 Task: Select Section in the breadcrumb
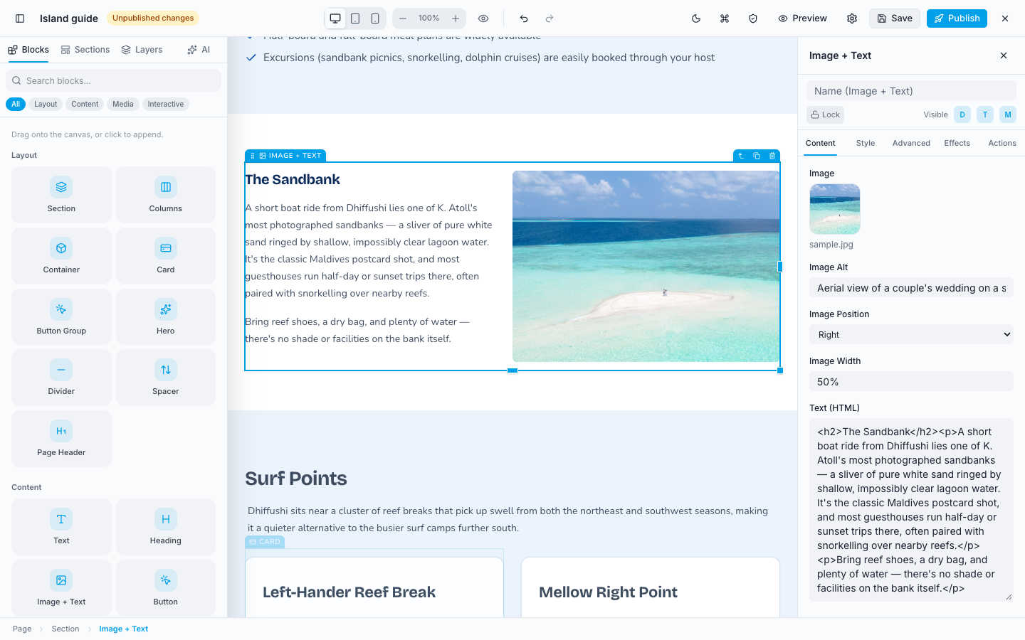click(65, 629)
